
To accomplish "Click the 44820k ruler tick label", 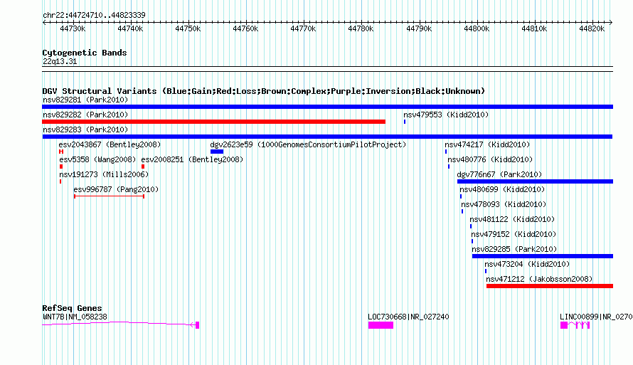I will coord(592,28).
